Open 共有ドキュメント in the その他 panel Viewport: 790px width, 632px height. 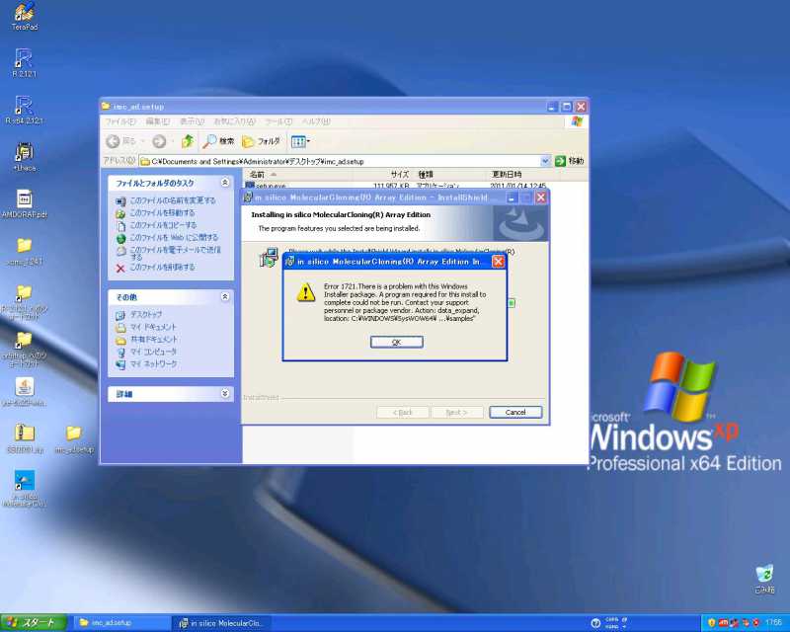coord(154,339)
